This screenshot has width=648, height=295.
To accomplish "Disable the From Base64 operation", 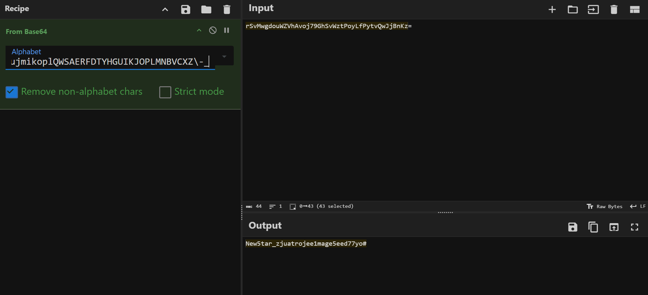I will 213,30.
